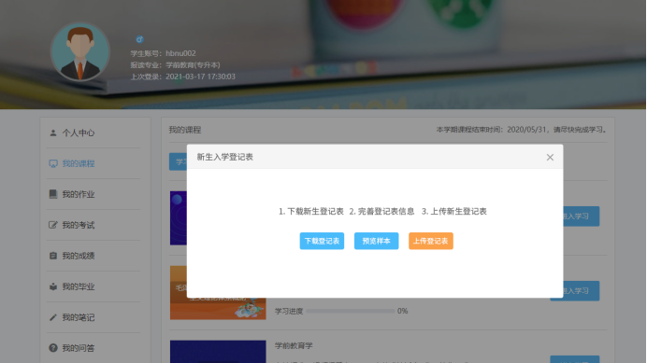Viewport: 647px width, 363px height.
Task: Click the question mark icon beside 我的问答
Action: click(x=52, y=348)
